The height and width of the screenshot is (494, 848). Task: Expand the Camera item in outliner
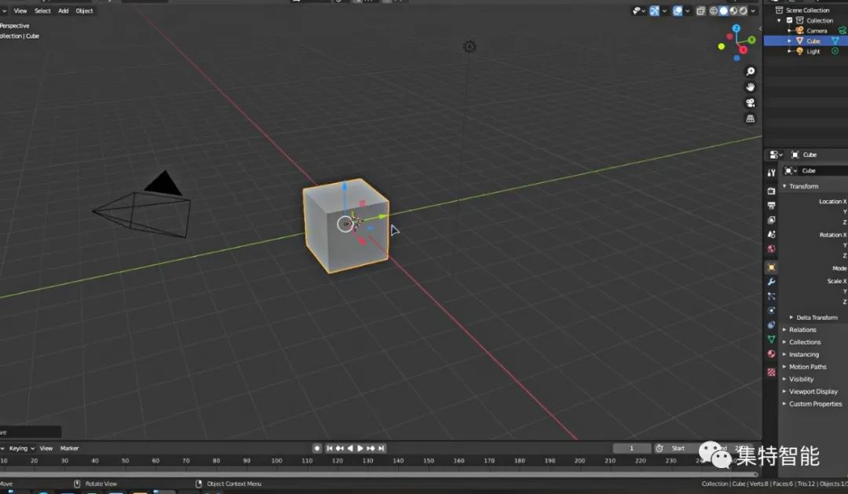point(790,31)
